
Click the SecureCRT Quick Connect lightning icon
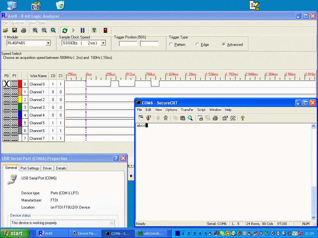click(x=149, y=118)
